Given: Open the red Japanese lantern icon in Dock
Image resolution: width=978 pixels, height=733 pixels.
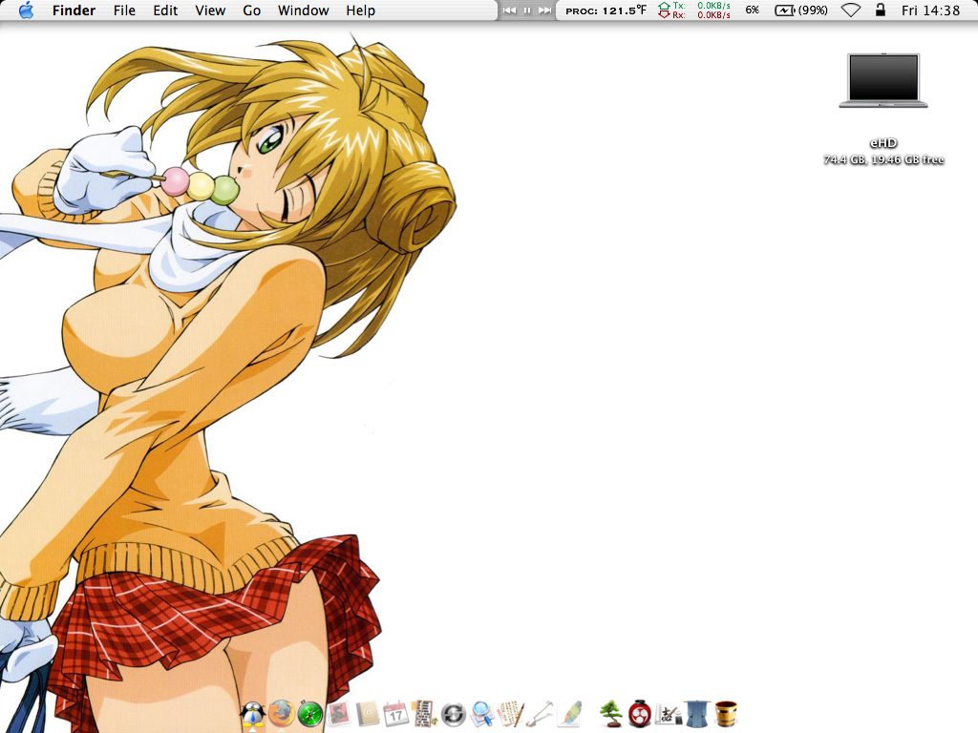Looking at the screenshot, I should [x=639, y=714].
